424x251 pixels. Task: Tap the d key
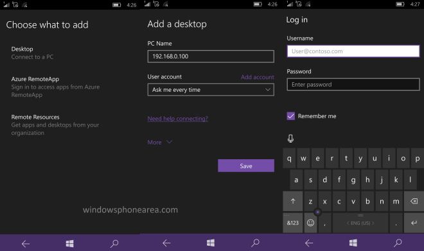tap(325, 180)
